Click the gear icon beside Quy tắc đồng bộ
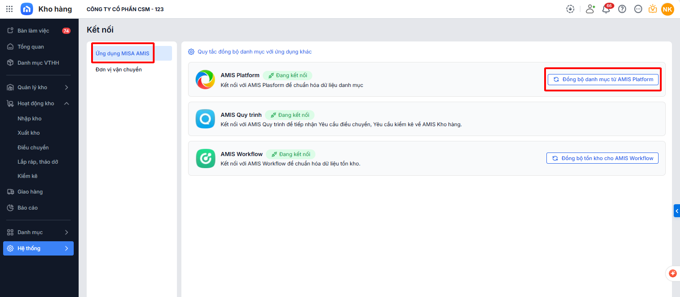 pos(191,52)
